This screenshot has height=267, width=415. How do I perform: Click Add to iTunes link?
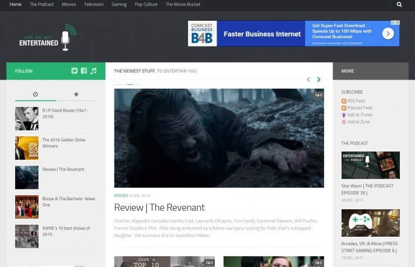pyautogui.click(x=359, y=115)
